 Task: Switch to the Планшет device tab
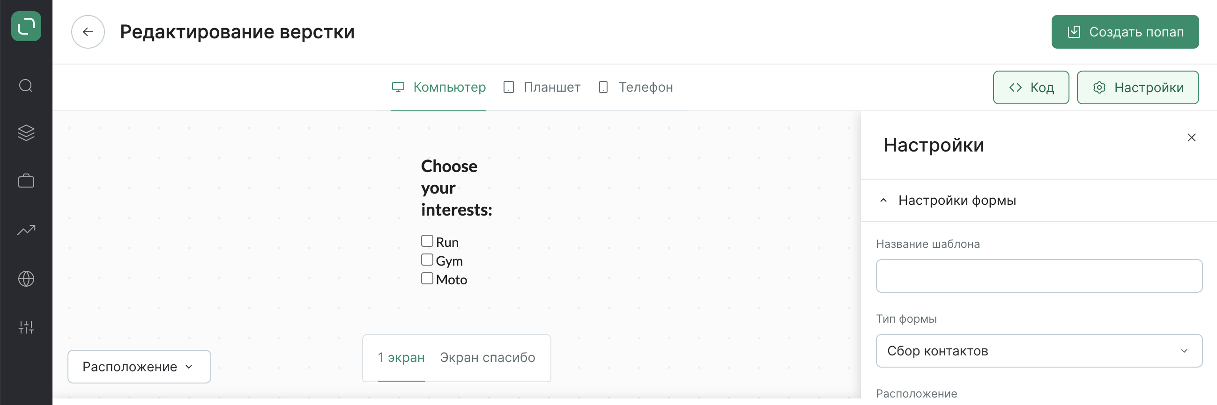(x=542, y=87)
